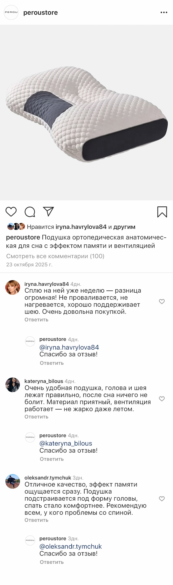Viewport: 173px width, 585px height.
Task: Open three-dot options menu
Action: (164, 12)
